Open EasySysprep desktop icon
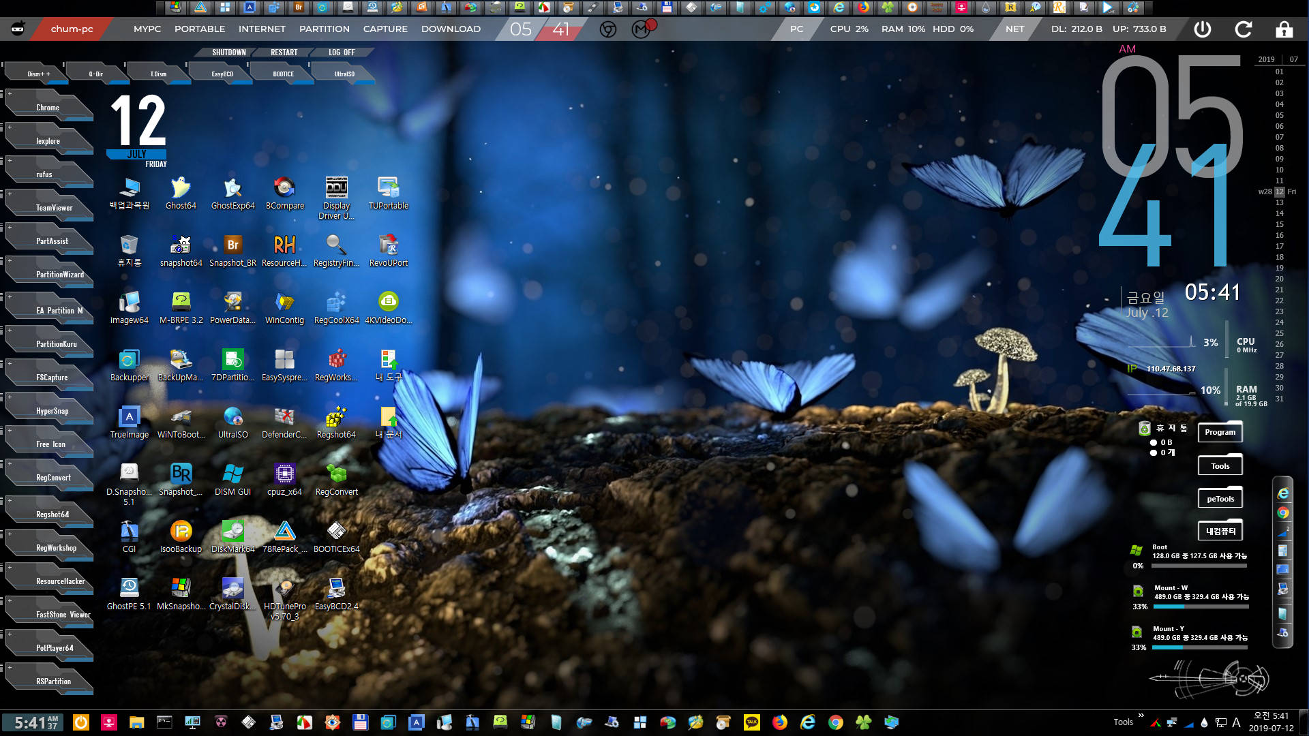 [284, 365]
